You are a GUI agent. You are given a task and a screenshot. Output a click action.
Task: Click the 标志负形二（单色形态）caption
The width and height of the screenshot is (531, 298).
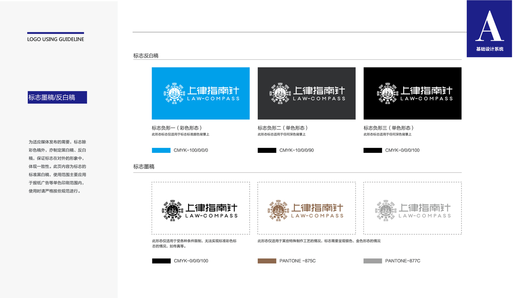point(283,128)
